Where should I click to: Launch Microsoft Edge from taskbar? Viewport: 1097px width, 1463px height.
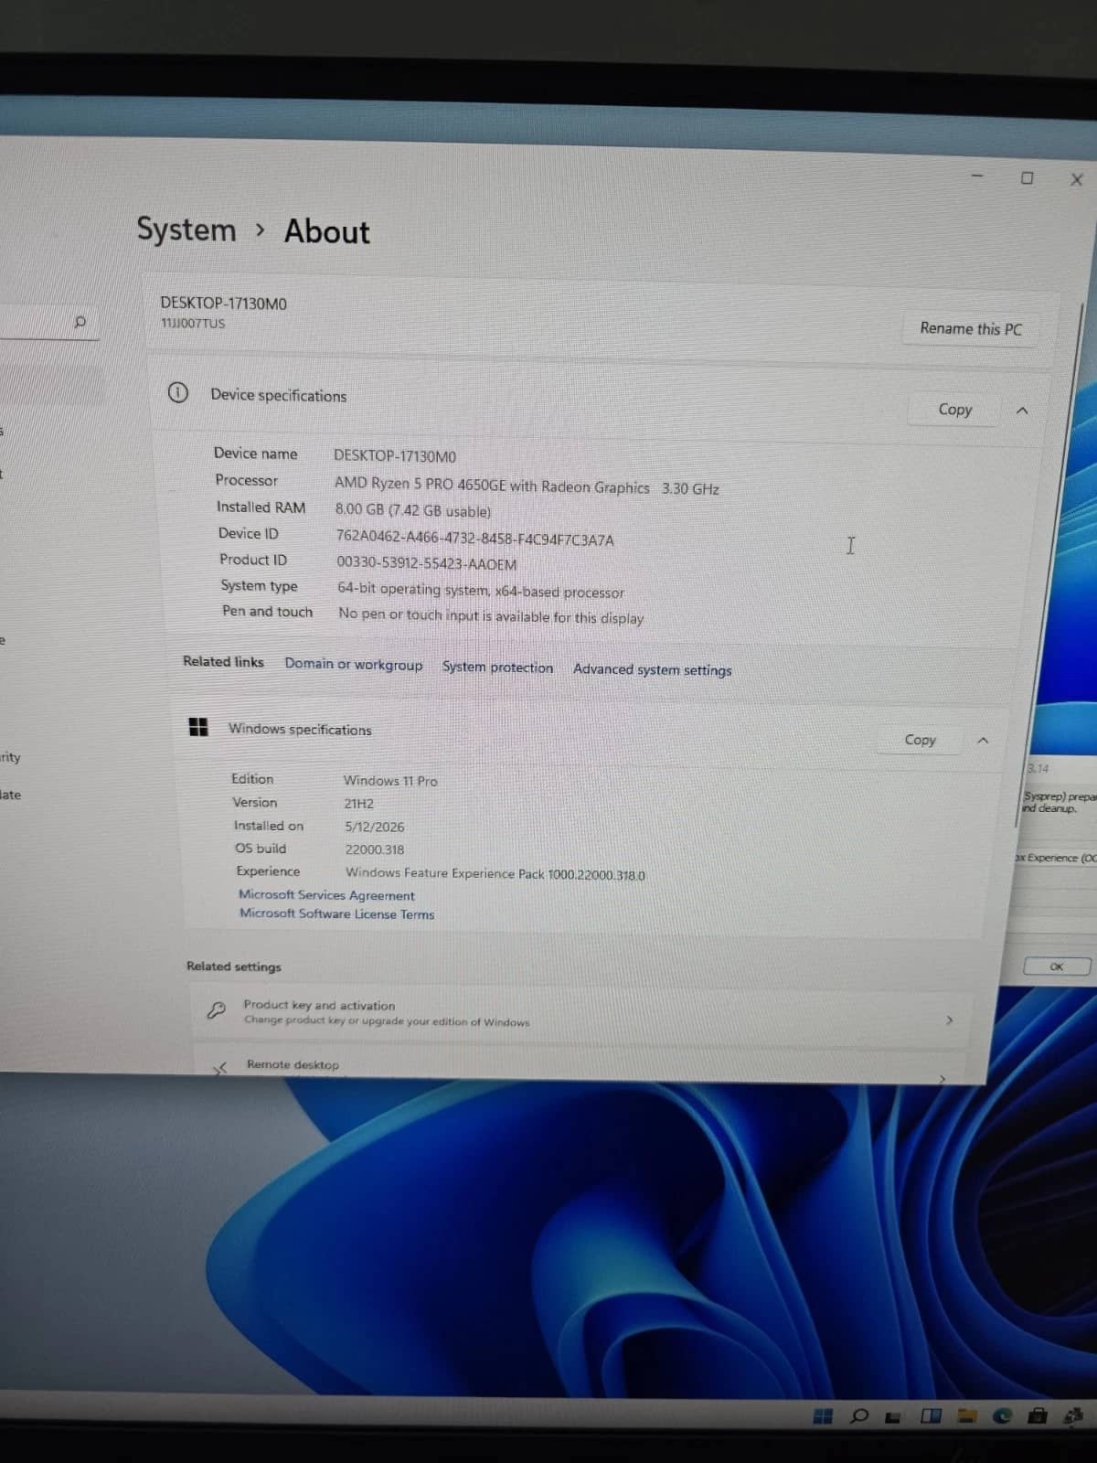pyautogui.click(x=1002, y=1416)
